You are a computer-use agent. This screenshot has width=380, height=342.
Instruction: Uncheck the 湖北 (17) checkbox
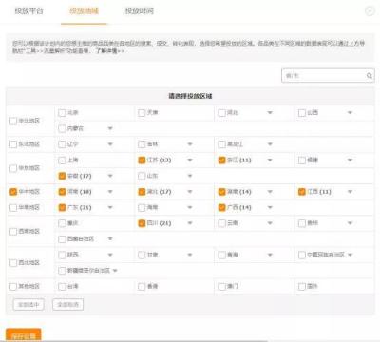pos(142,192)
